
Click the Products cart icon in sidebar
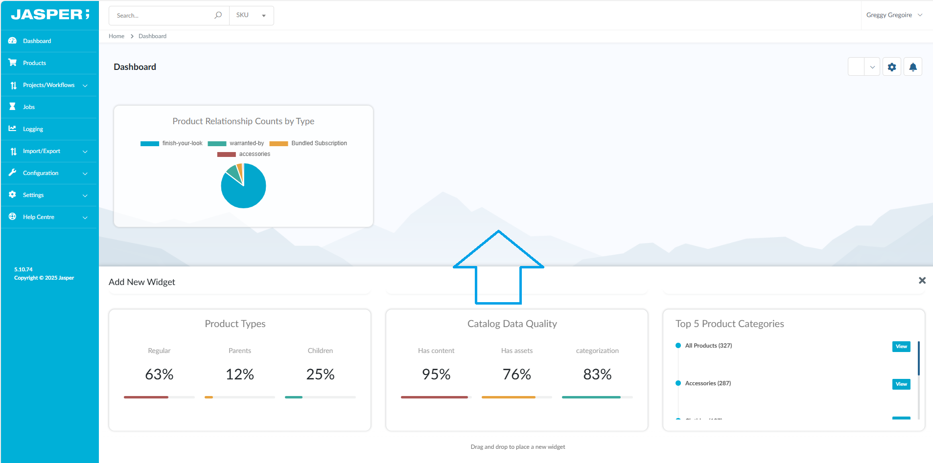[13, 63]
